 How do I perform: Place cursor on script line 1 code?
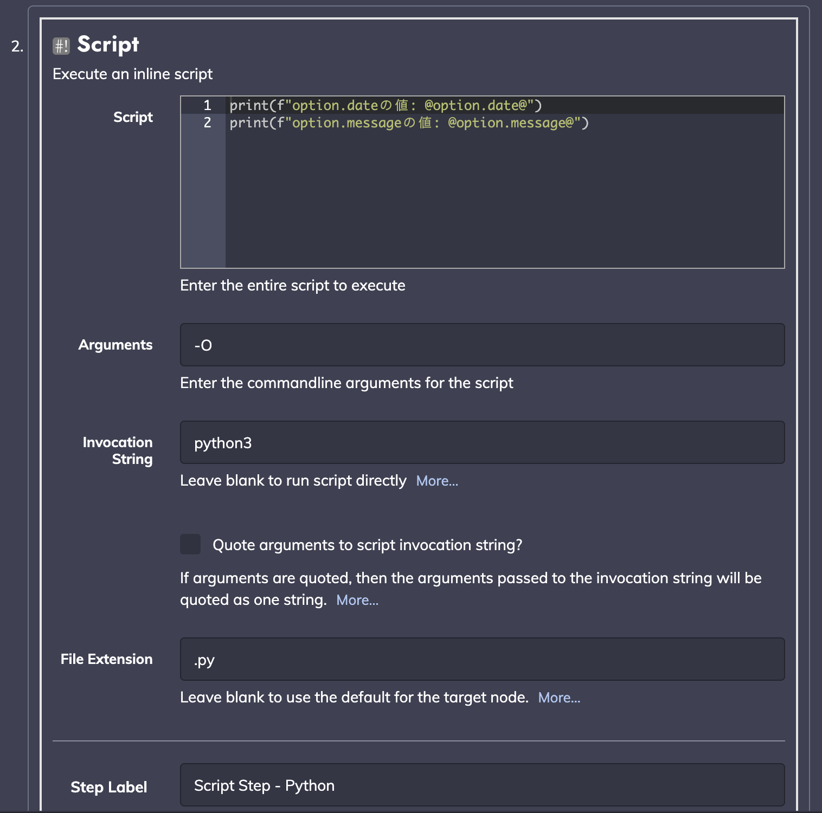tap(386, 105)
